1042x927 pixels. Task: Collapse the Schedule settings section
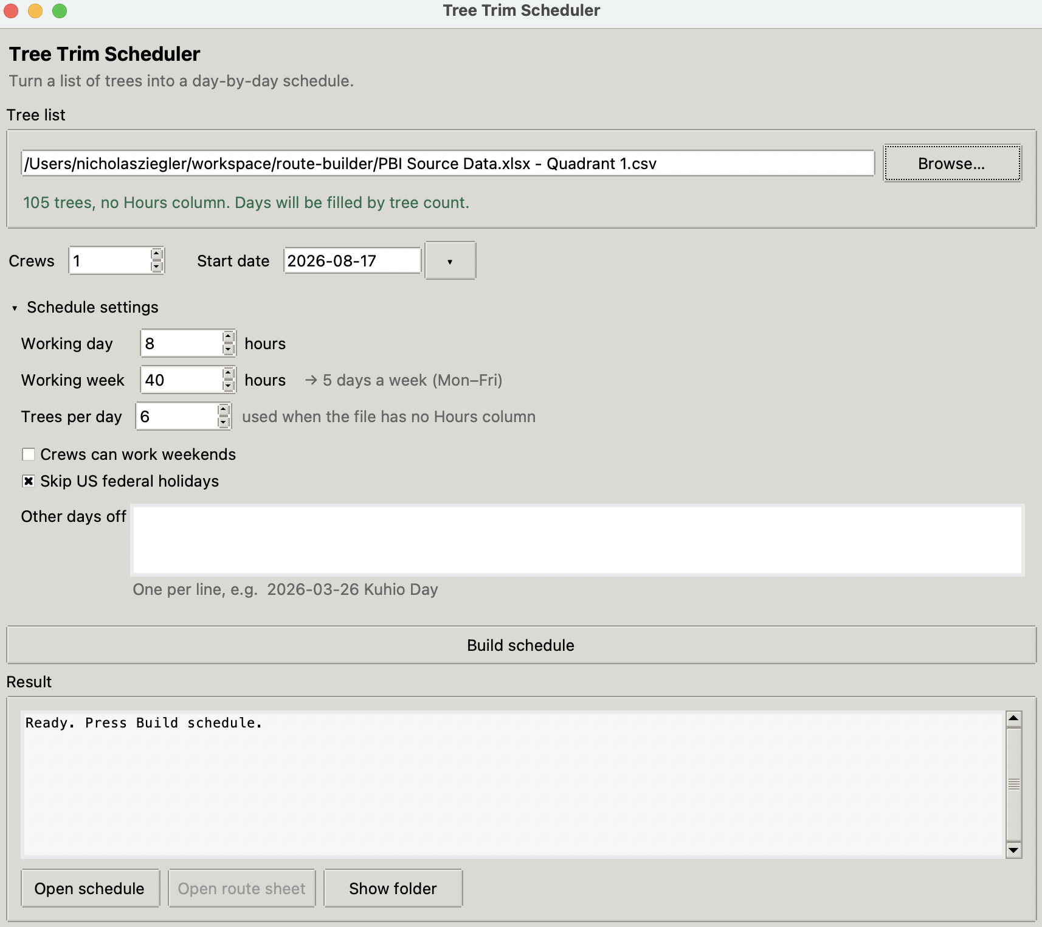click(x=15, y=308)
